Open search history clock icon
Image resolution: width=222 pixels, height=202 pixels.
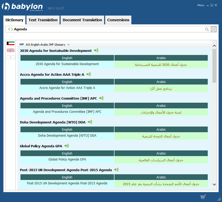point(213,29)
